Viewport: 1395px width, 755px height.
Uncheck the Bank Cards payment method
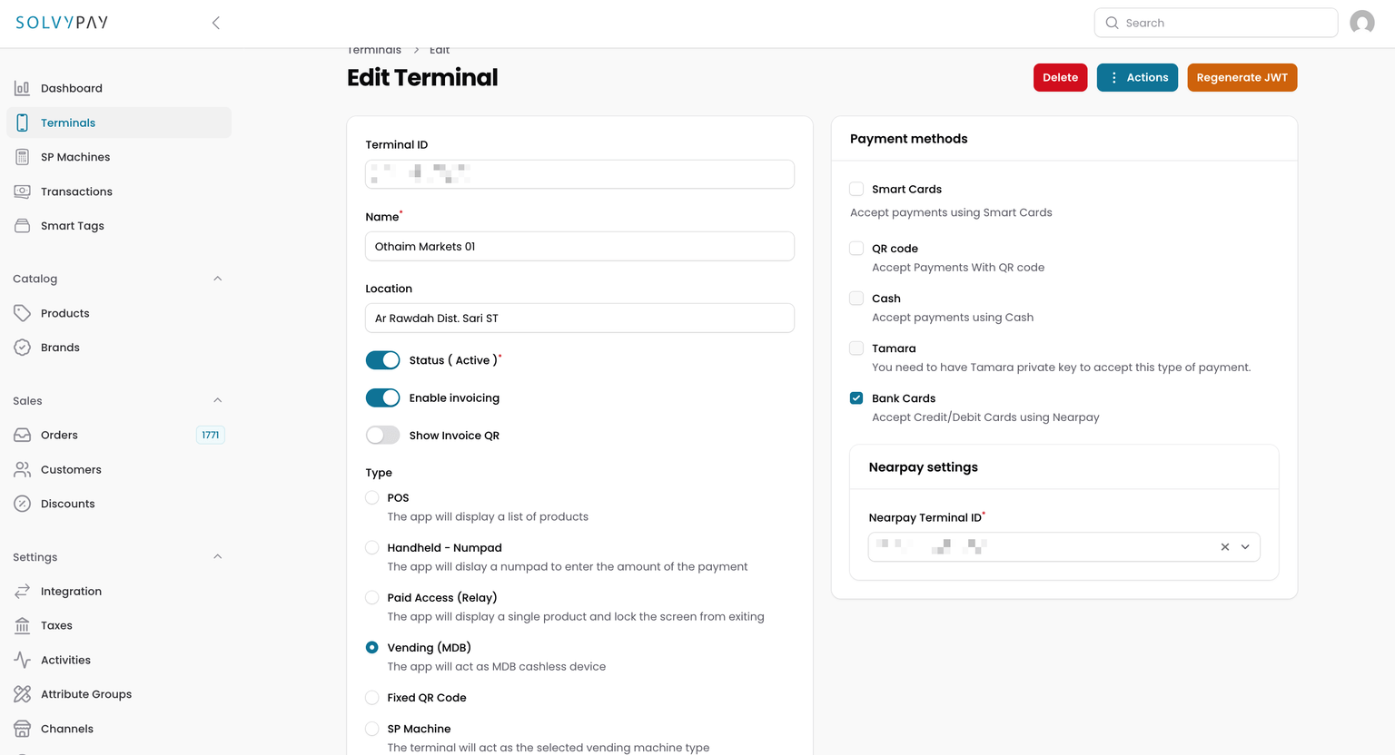coord(856,397)
